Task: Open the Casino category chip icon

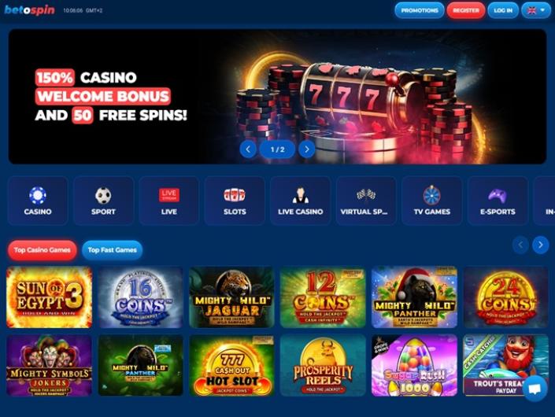Action: click(x=38, y=195)
